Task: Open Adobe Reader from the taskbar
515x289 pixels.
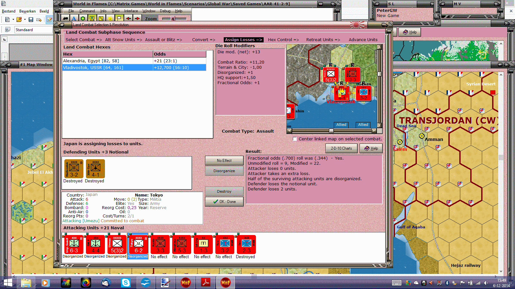Action: [206, 283]
